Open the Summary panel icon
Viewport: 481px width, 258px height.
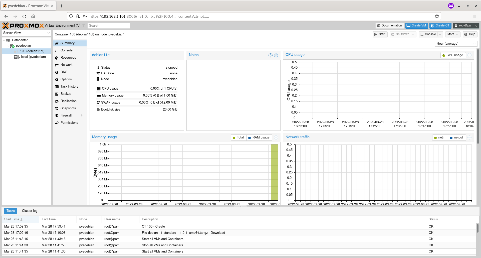pyautogui.click(x=57, y=43)
